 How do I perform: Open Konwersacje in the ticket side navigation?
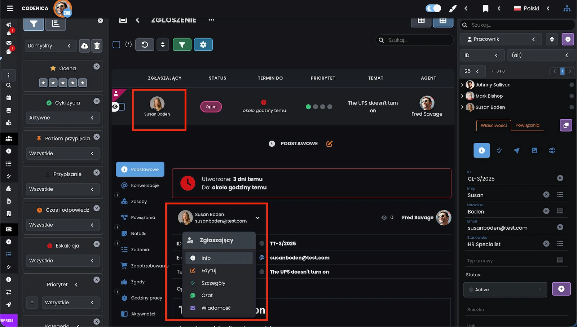(x=145, y=185)
